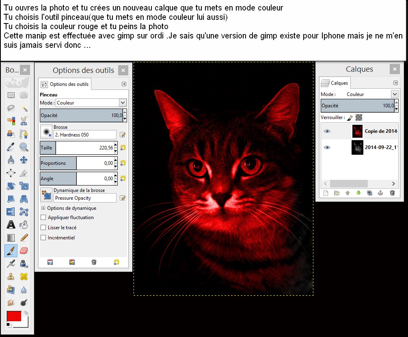
Task: Adjust the Taille stepper arrows
Action: pos(116,148)
